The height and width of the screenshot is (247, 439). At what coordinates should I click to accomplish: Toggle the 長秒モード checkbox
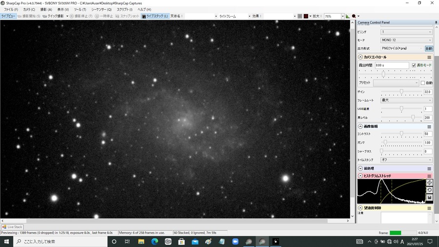[414, 65]
